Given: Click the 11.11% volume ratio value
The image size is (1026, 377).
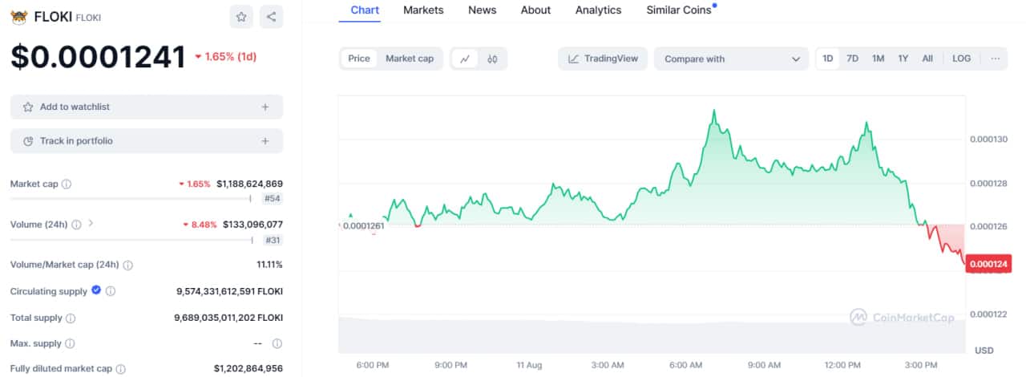Looking at the screenshot, I should tap(269, 264).
